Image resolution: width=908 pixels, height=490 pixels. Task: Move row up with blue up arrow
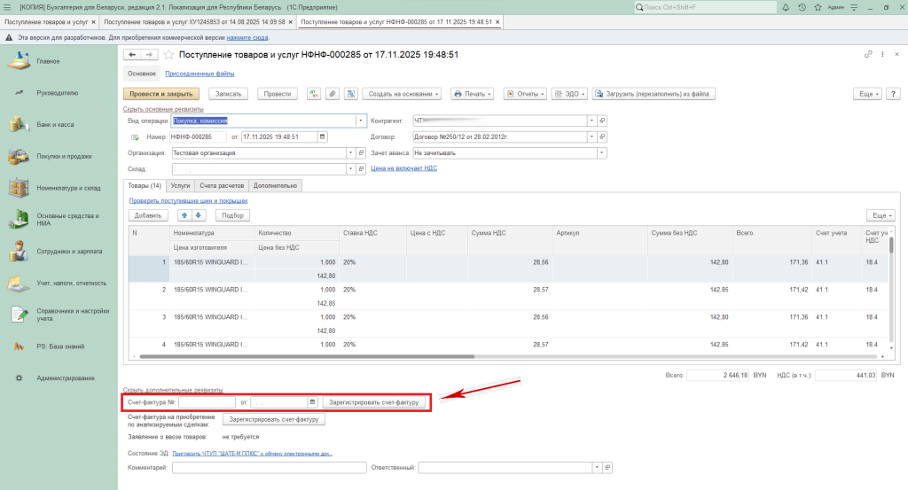[x=184, y=215]
